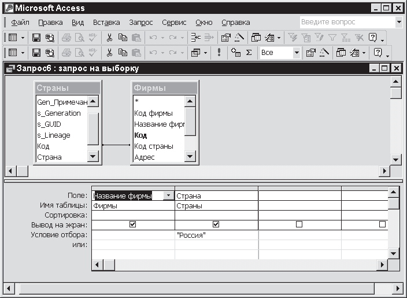
Task: Click the Copy icon in the top toolbar row
Action: [123, 38]
